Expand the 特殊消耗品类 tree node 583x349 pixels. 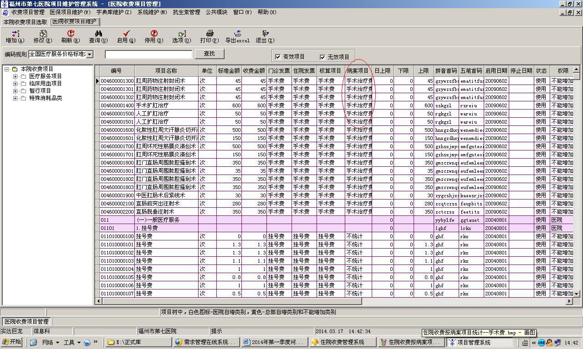tap(15, 98)
